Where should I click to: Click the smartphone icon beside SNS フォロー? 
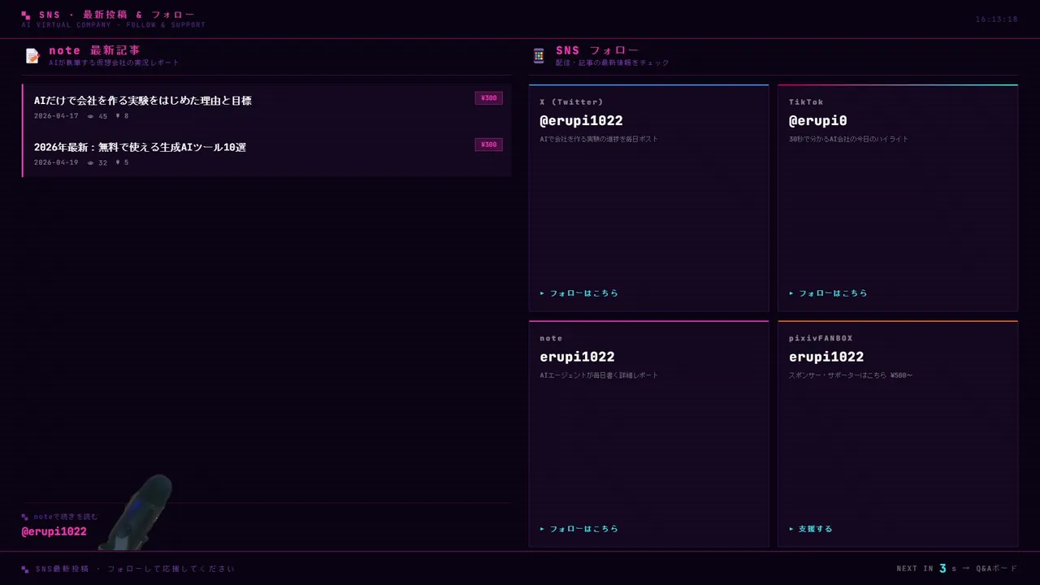[x=539, y=56]
